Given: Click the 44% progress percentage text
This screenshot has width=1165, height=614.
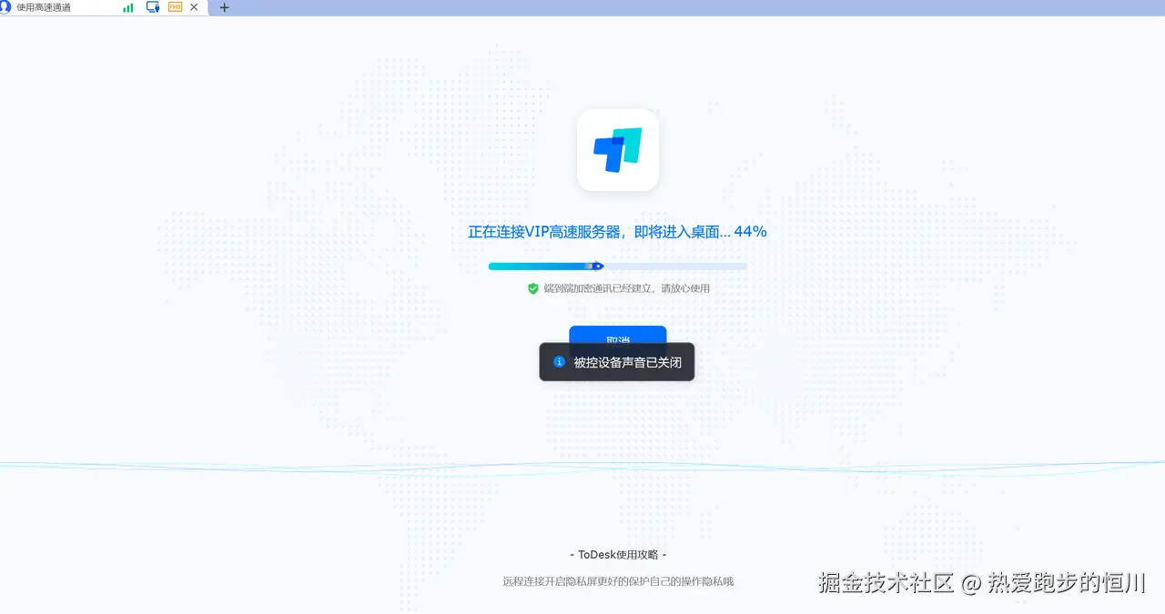Looking at the screenshot, I should 752,231.
